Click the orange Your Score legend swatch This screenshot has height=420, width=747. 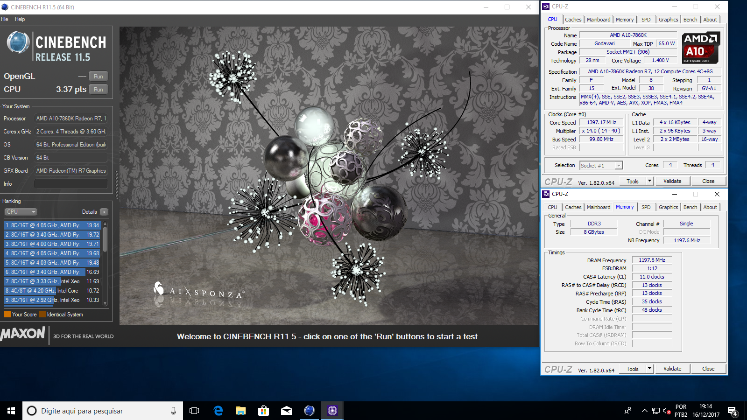point(7,315)
